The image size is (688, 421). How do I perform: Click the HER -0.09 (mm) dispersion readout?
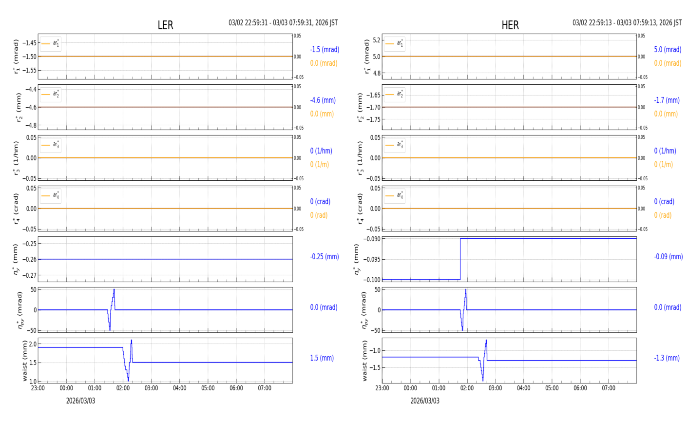pyautogui.click(x=668, y=257)
